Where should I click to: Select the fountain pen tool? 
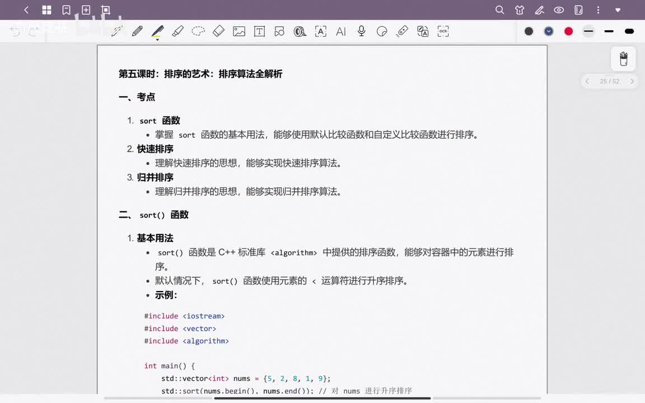pyautogui.click(x=117, y=31)
